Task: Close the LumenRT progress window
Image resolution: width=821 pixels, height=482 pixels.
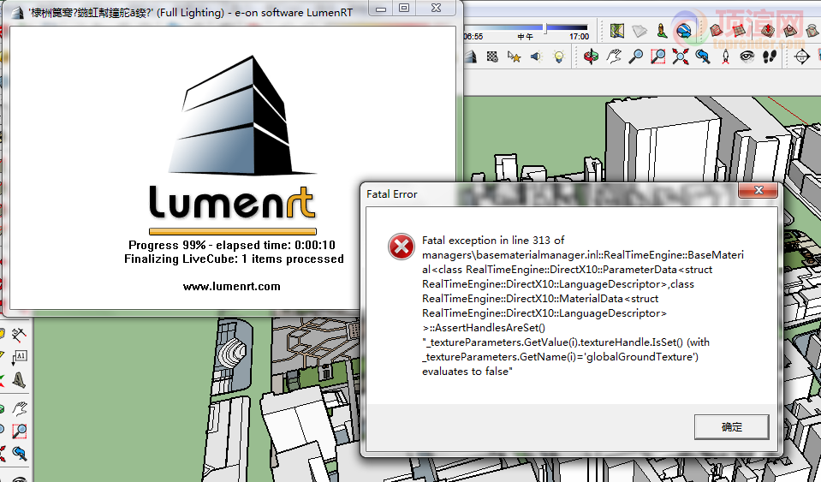Action: tap(436, 9)
